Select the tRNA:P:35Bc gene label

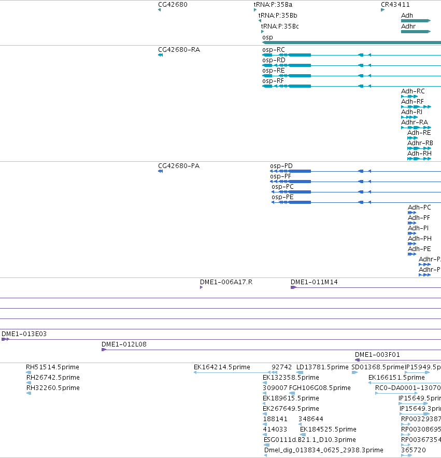pos(280,26)
